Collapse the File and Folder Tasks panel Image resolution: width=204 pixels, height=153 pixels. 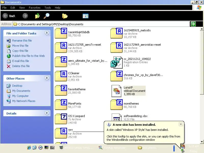click(x=47, y=33)
